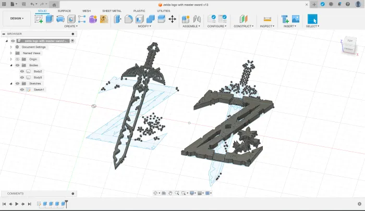This screenshot has width=365, height=211.
Task: Click the Save icon
Action: [24, 4]
